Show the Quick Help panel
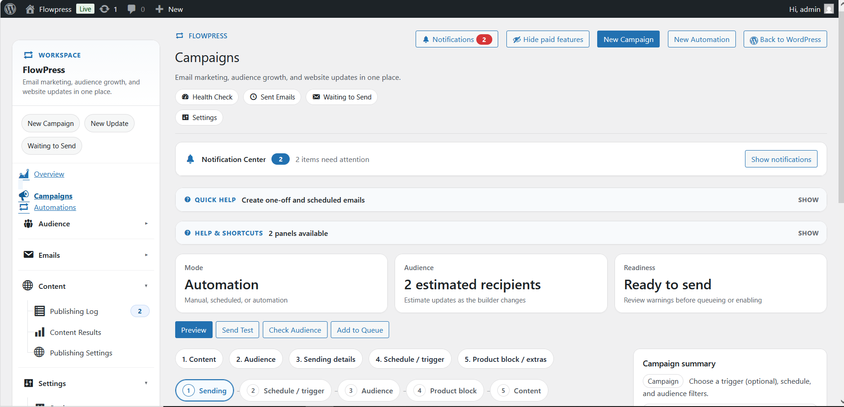This screenshot has height=407, width=844. 808,200
